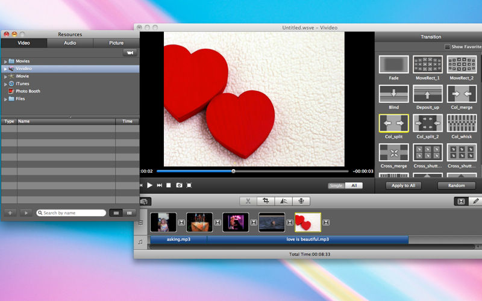This screenshot has width=482, height=301.
Task: Play the video preview
Action: (149, 185)
